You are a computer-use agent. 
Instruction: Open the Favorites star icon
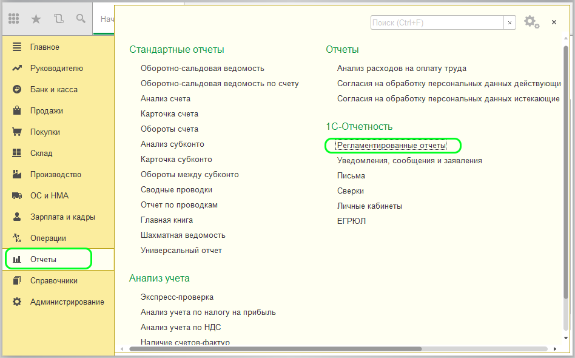coord(36,18)
